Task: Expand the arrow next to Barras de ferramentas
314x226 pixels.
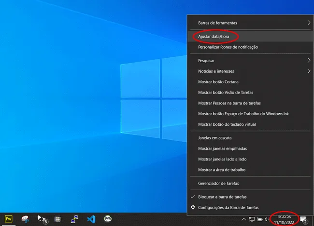Action: pyautogui.click(x=309, y=23)
